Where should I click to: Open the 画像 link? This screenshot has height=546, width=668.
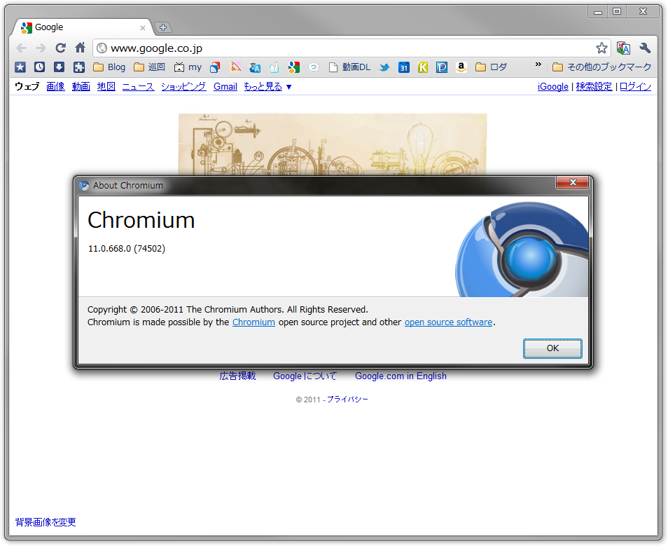click(x=55, y=87)
